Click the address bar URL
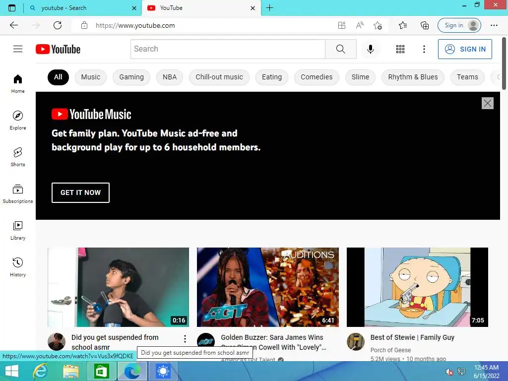 point(135,25)
